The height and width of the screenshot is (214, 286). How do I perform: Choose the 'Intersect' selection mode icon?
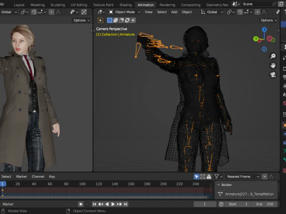133,20
